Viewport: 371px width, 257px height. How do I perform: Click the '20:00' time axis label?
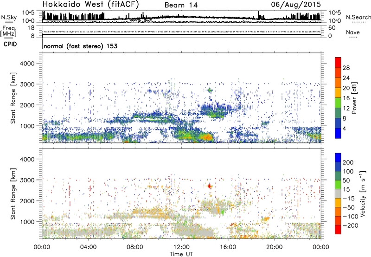coord(275,247)
